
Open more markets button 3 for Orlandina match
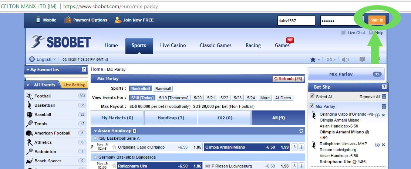294,147
